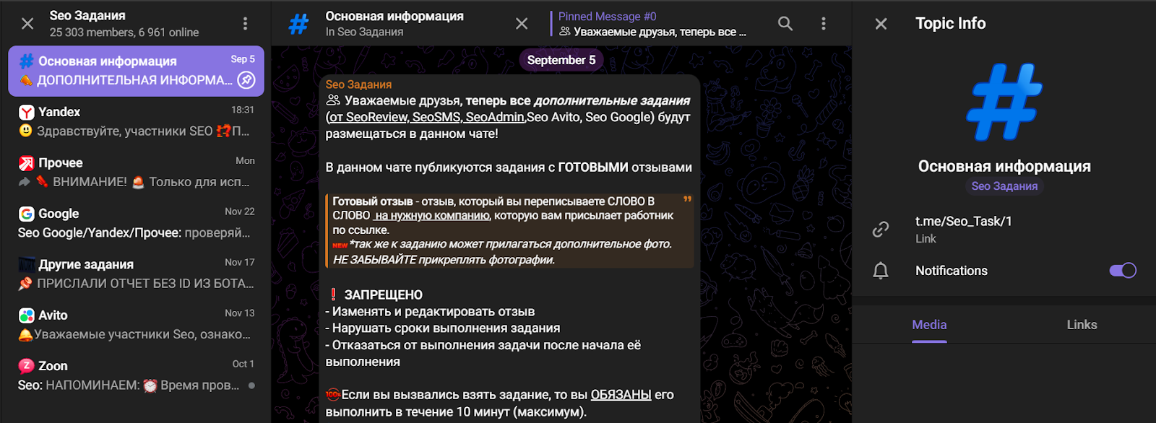Click the Avito colored dots icon
1156x423 pixels.
pyautogui.click(x=27, y=315)
